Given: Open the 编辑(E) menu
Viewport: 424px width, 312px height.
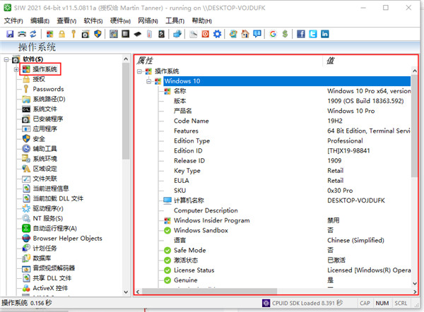Looking at the screenshot, I should (x=40, y=20).
